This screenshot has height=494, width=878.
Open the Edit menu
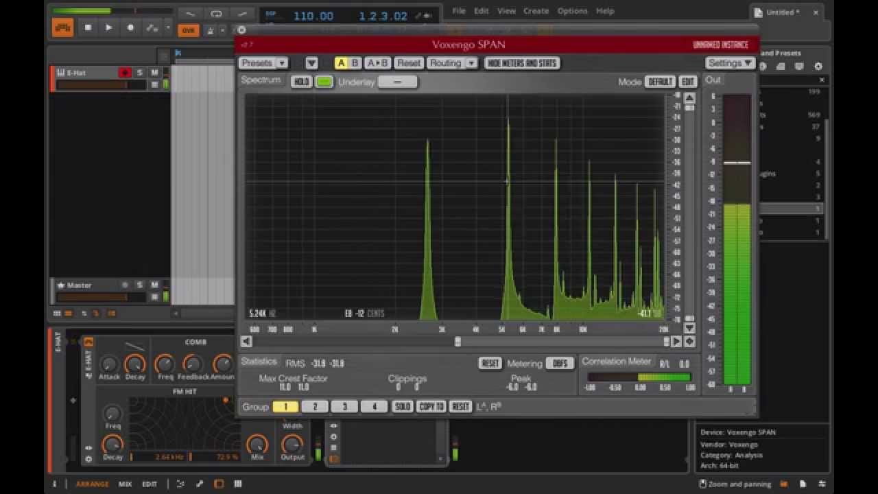[x=482, y=11]
